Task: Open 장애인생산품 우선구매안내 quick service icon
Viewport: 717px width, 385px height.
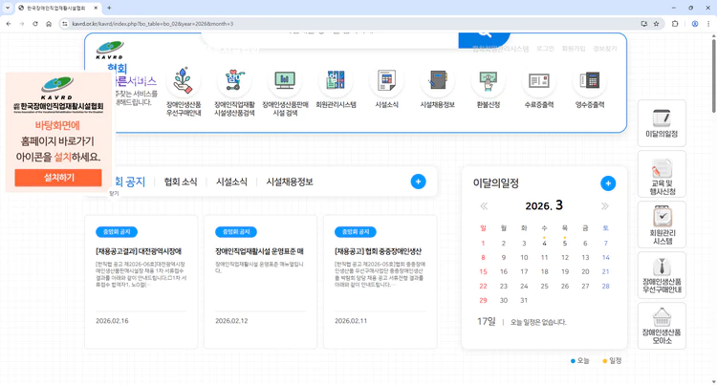Action: point(184,82)
